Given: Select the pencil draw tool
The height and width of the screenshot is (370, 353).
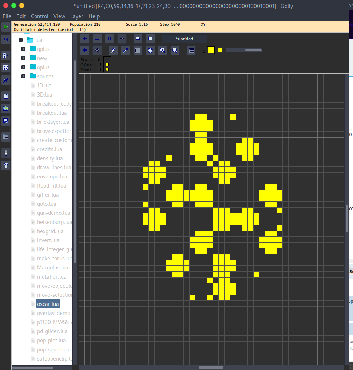Looking at the screenshot, I should coord(113,50).
